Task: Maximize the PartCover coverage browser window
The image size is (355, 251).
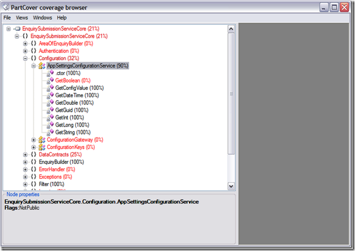Action: [334, 7]
